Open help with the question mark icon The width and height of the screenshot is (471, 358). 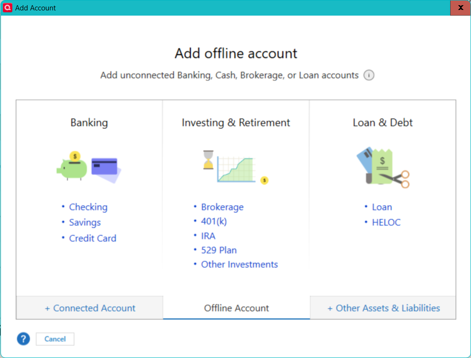[23, 339]
